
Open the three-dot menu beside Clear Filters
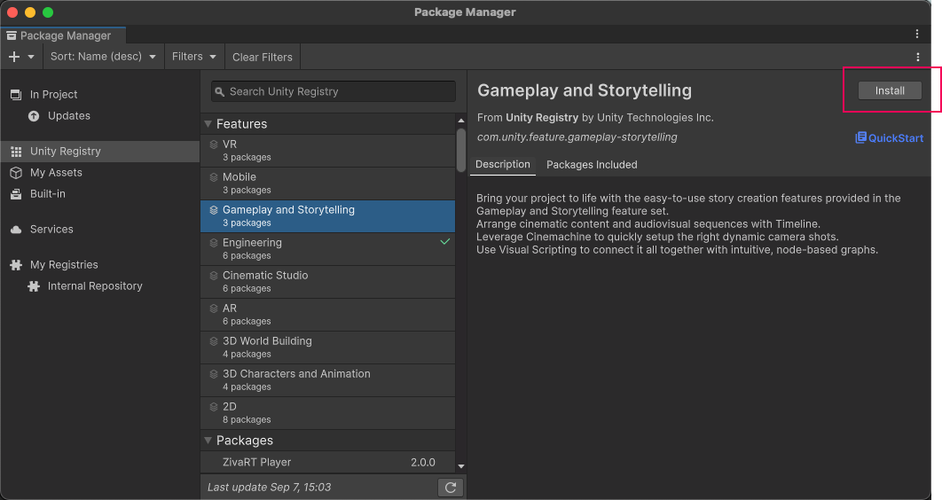(917, 57)
